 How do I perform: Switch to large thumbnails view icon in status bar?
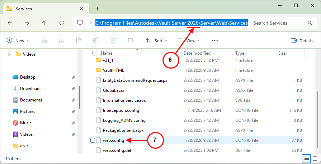tap(315, 159)
